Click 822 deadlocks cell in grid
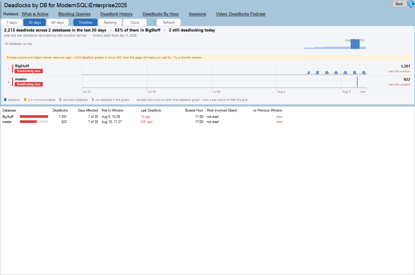 (64, 122)
